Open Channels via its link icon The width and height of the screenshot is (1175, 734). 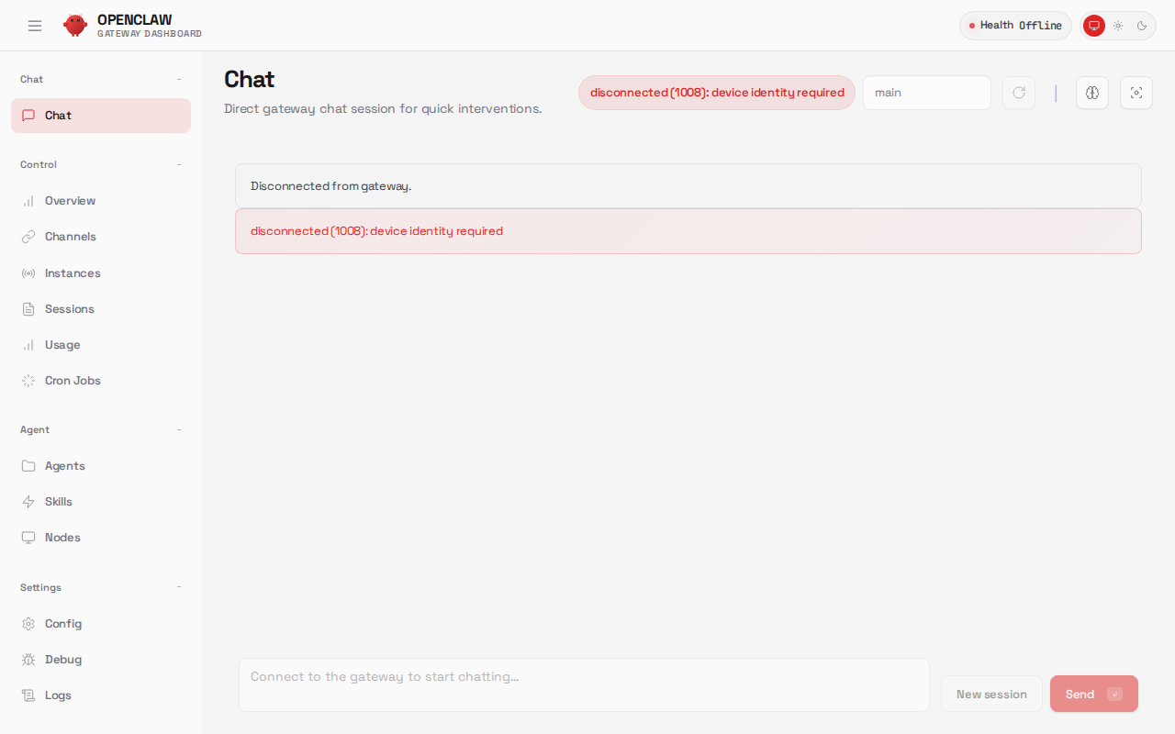click(x=28, y=236)
